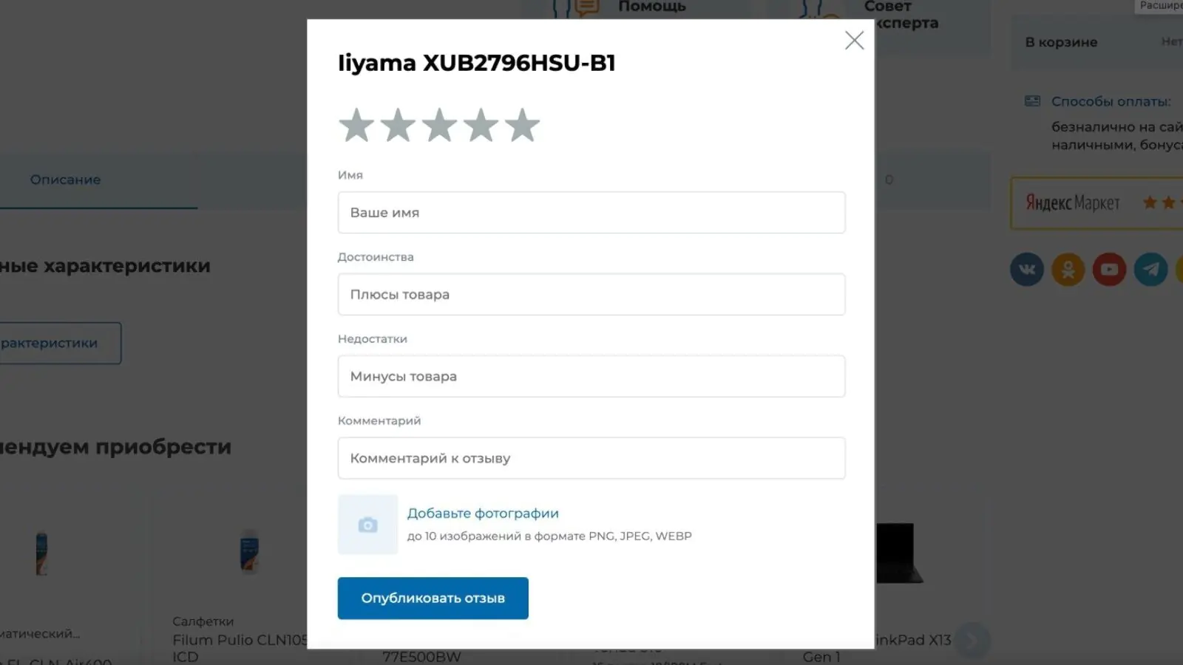Rate one star in review form

click(x=356, y=125)
